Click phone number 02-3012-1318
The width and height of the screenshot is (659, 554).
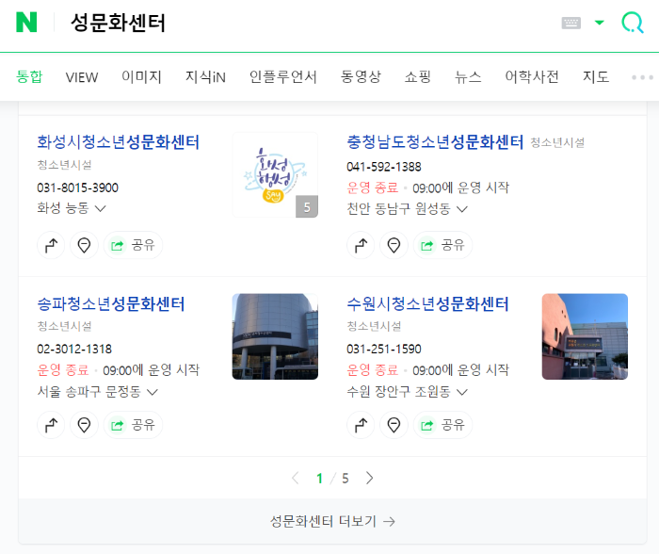(74, 349)
